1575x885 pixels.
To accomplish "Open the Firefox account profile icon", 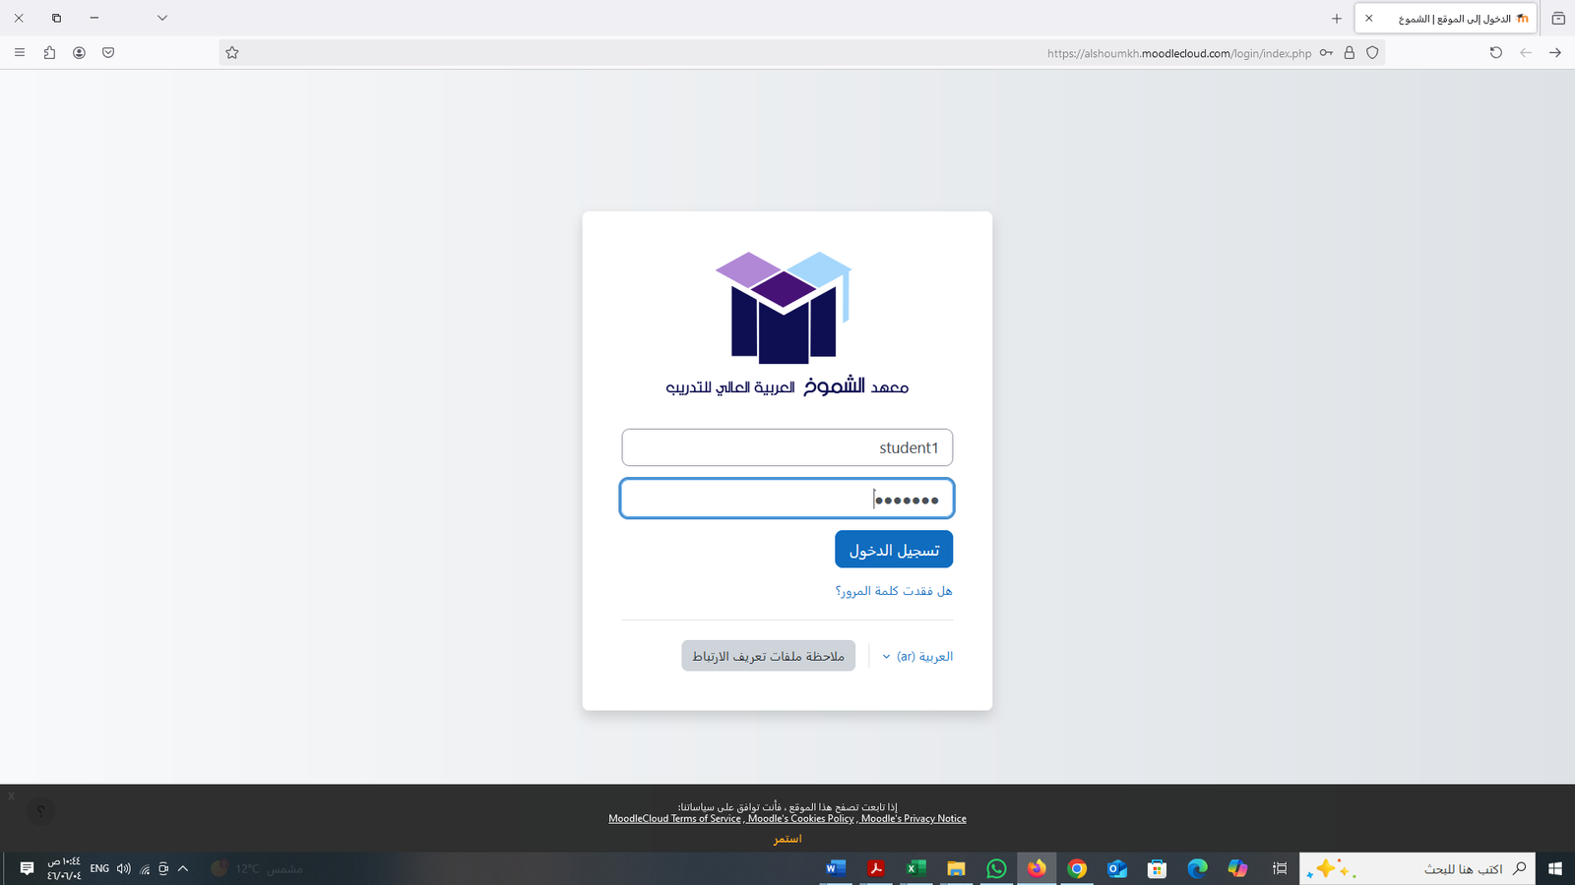I will (79, 52).
